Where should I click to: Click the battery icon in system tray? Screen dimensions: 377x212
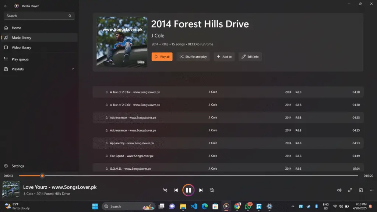tap(347, 206)
